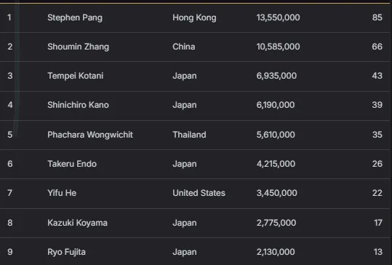This screenshot has height=265, width=392.
Task: Click Hong Kong country cell
Action: (194, 17)
